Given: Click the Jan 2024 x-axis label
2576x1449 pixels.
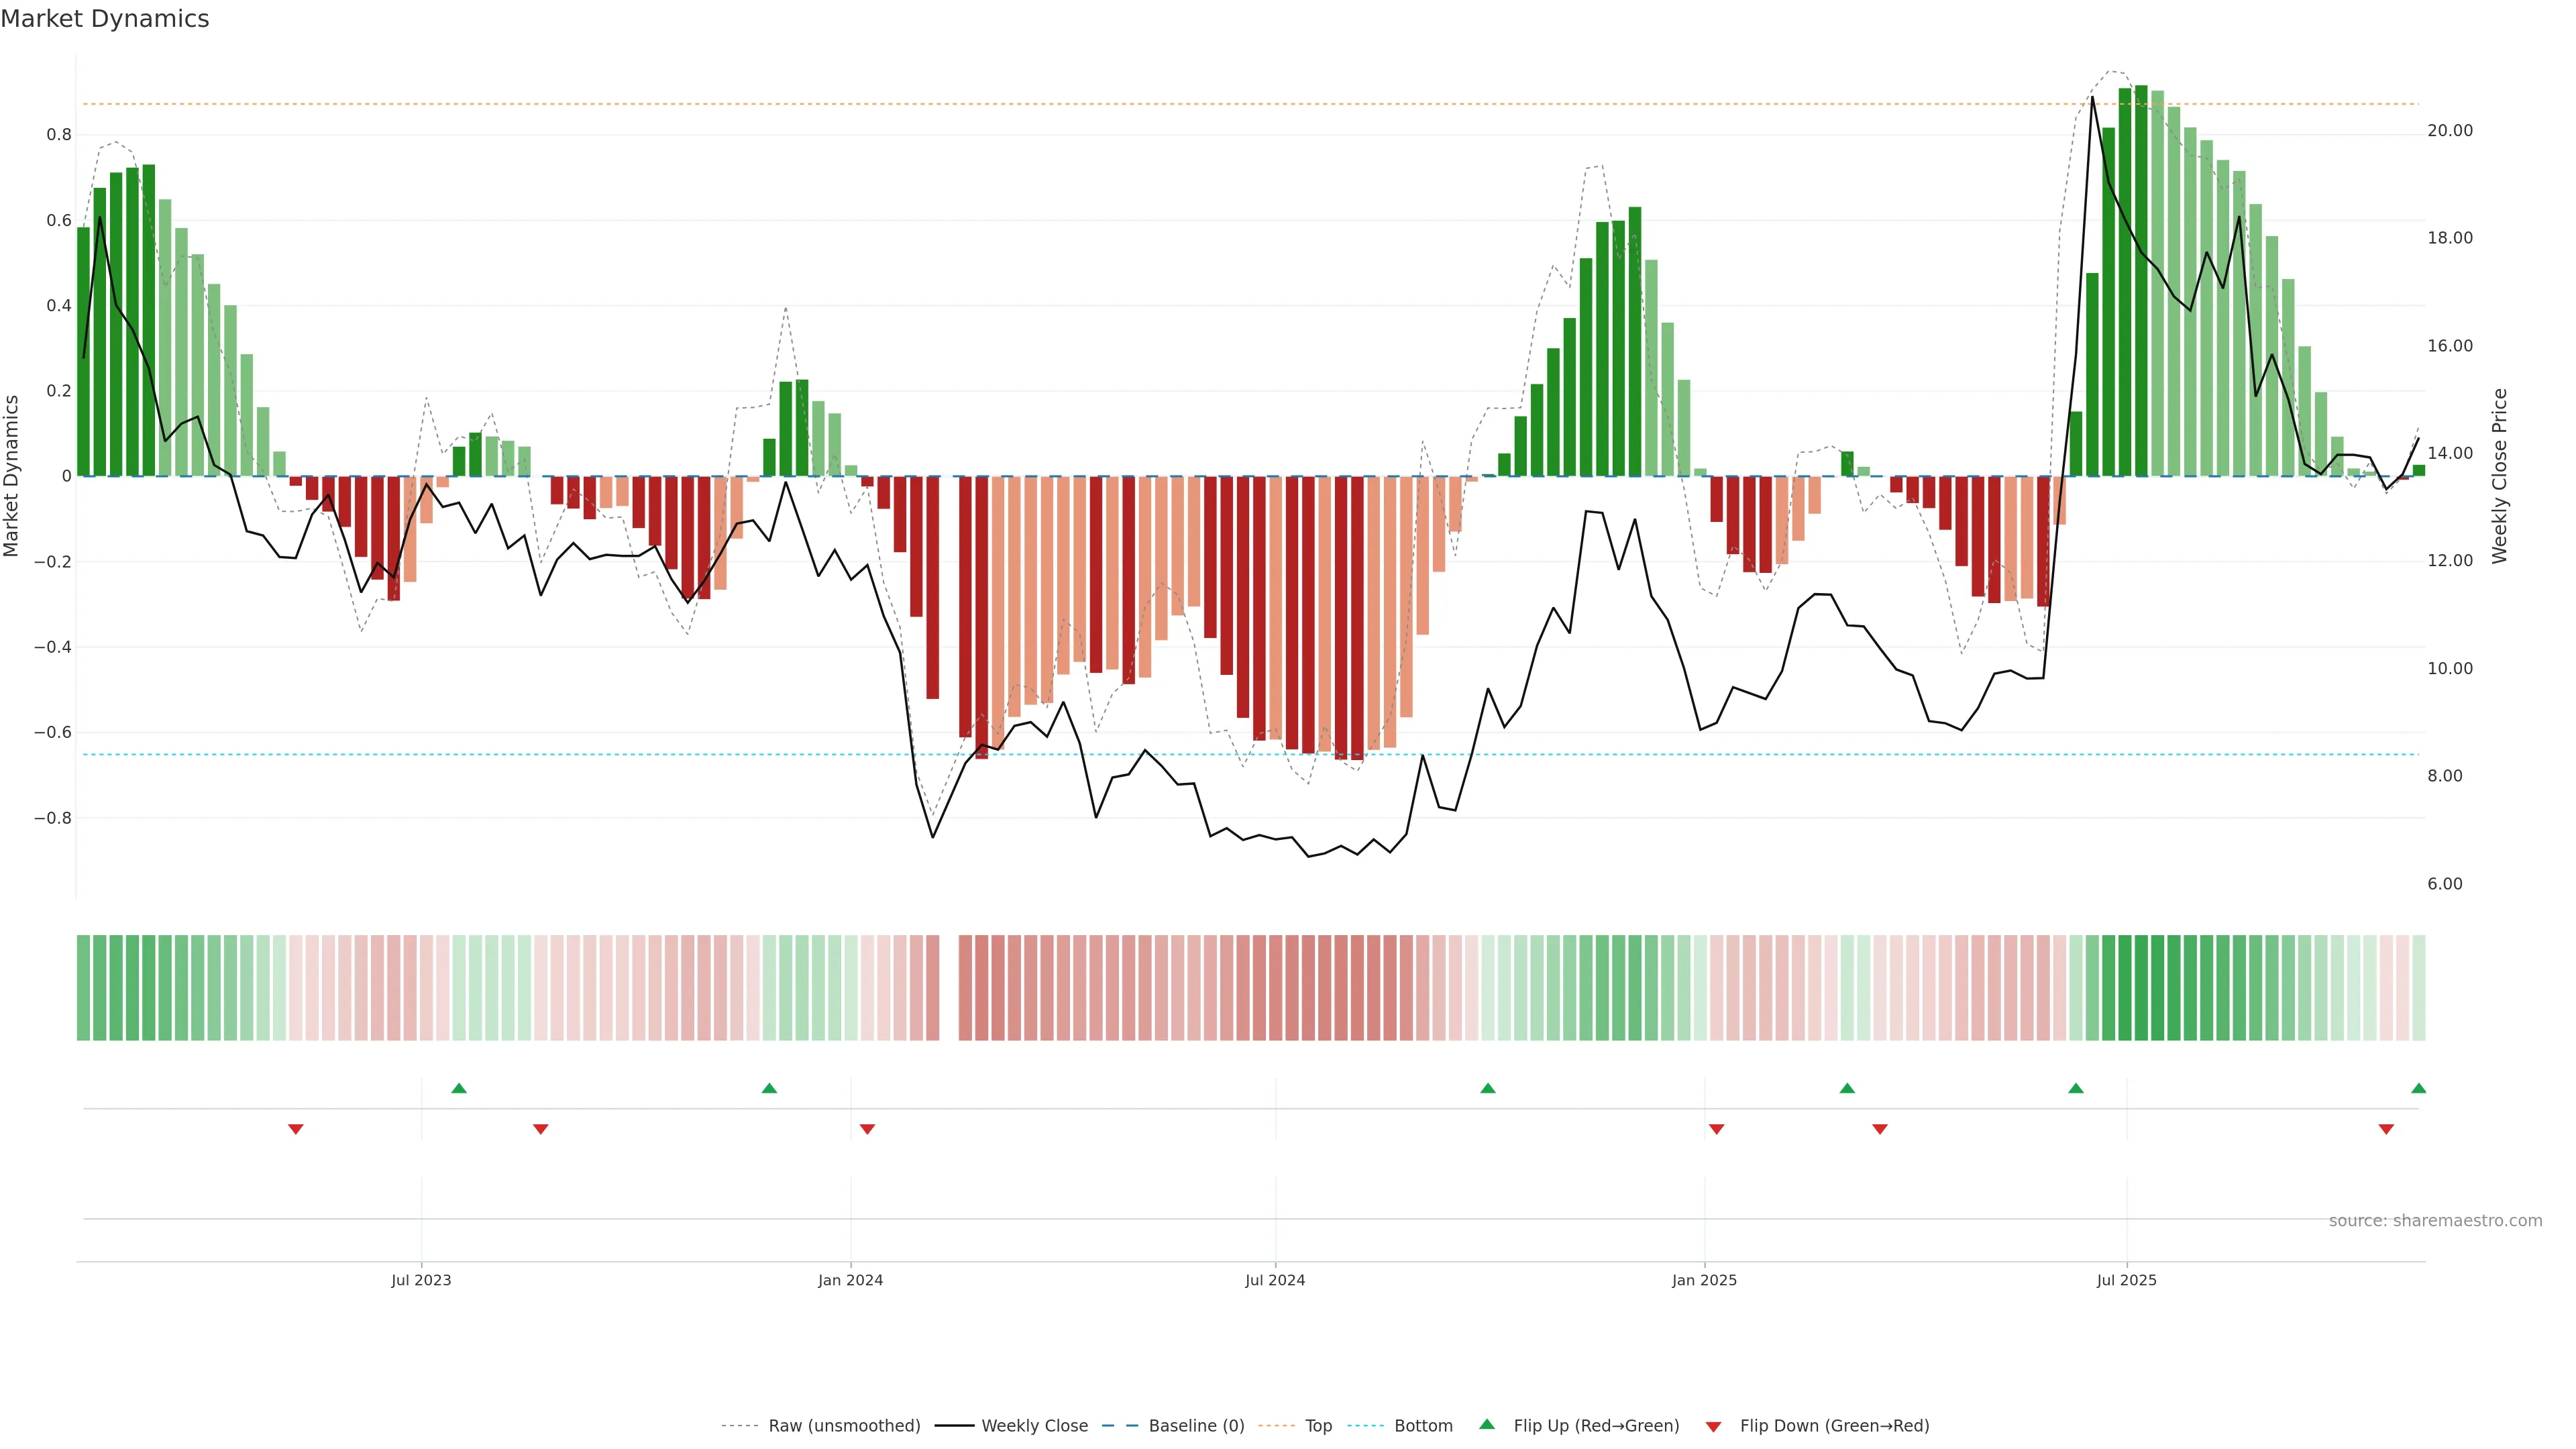Looking at the screenshot, I should (x=850, y=1280).
